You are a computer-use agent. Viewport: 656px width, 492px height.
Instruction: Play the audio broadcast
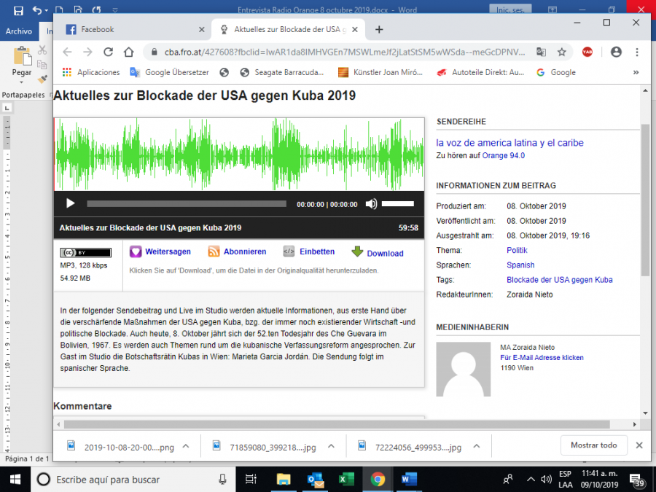[x=71, y=204]
